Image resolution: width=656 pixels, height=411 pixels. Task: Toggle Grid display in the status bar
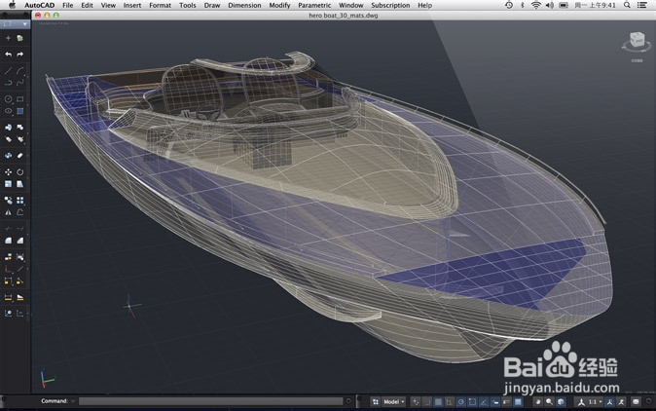click(x=438, y=401)
